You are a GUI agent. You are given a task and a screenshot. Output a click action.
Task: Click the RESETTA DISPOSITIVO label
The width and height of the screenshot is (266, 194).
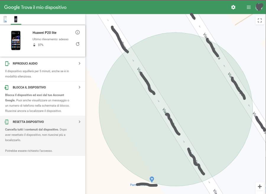click(x=28, y=122)
